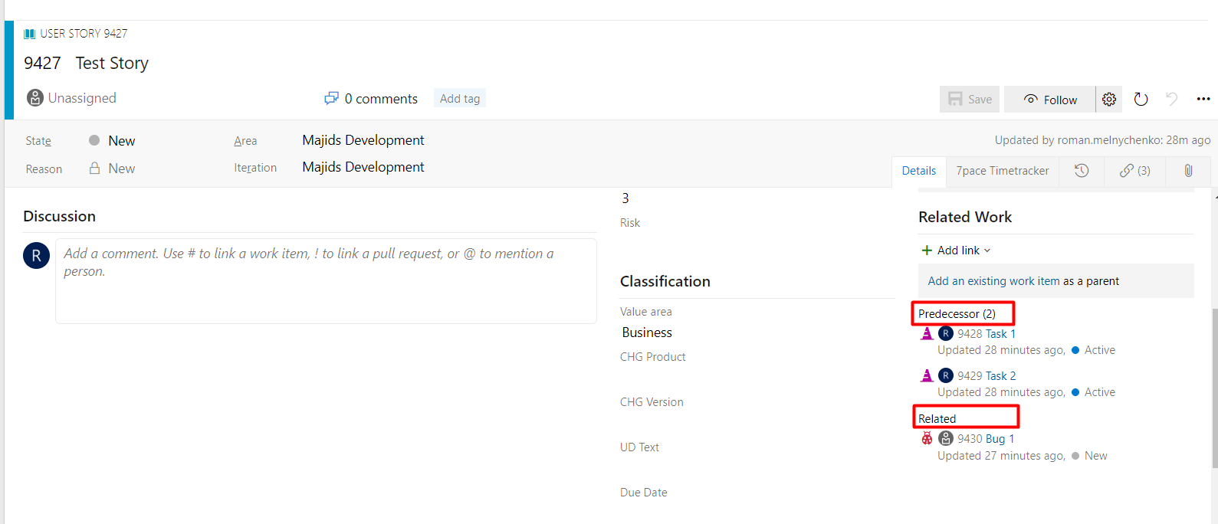Switch to the 7pace Timetracker tab
The height and width of the screenshot is (524, 1218).
click(x=1003, y=171)
